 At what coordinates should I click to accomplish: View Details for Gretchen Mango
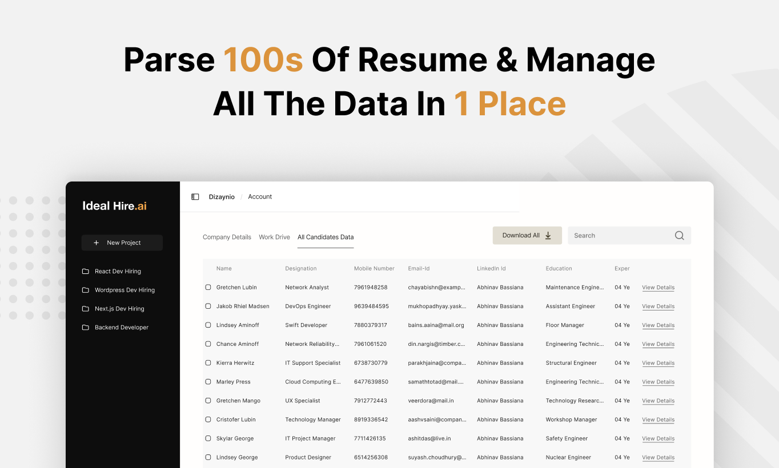tap(658, 401)
